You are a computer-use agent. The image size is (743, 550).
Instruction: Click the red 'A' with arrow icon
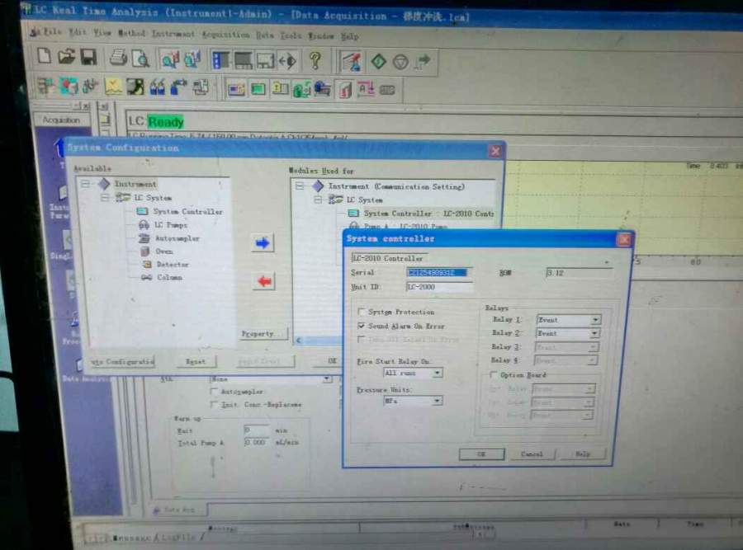tap(366, 89)
